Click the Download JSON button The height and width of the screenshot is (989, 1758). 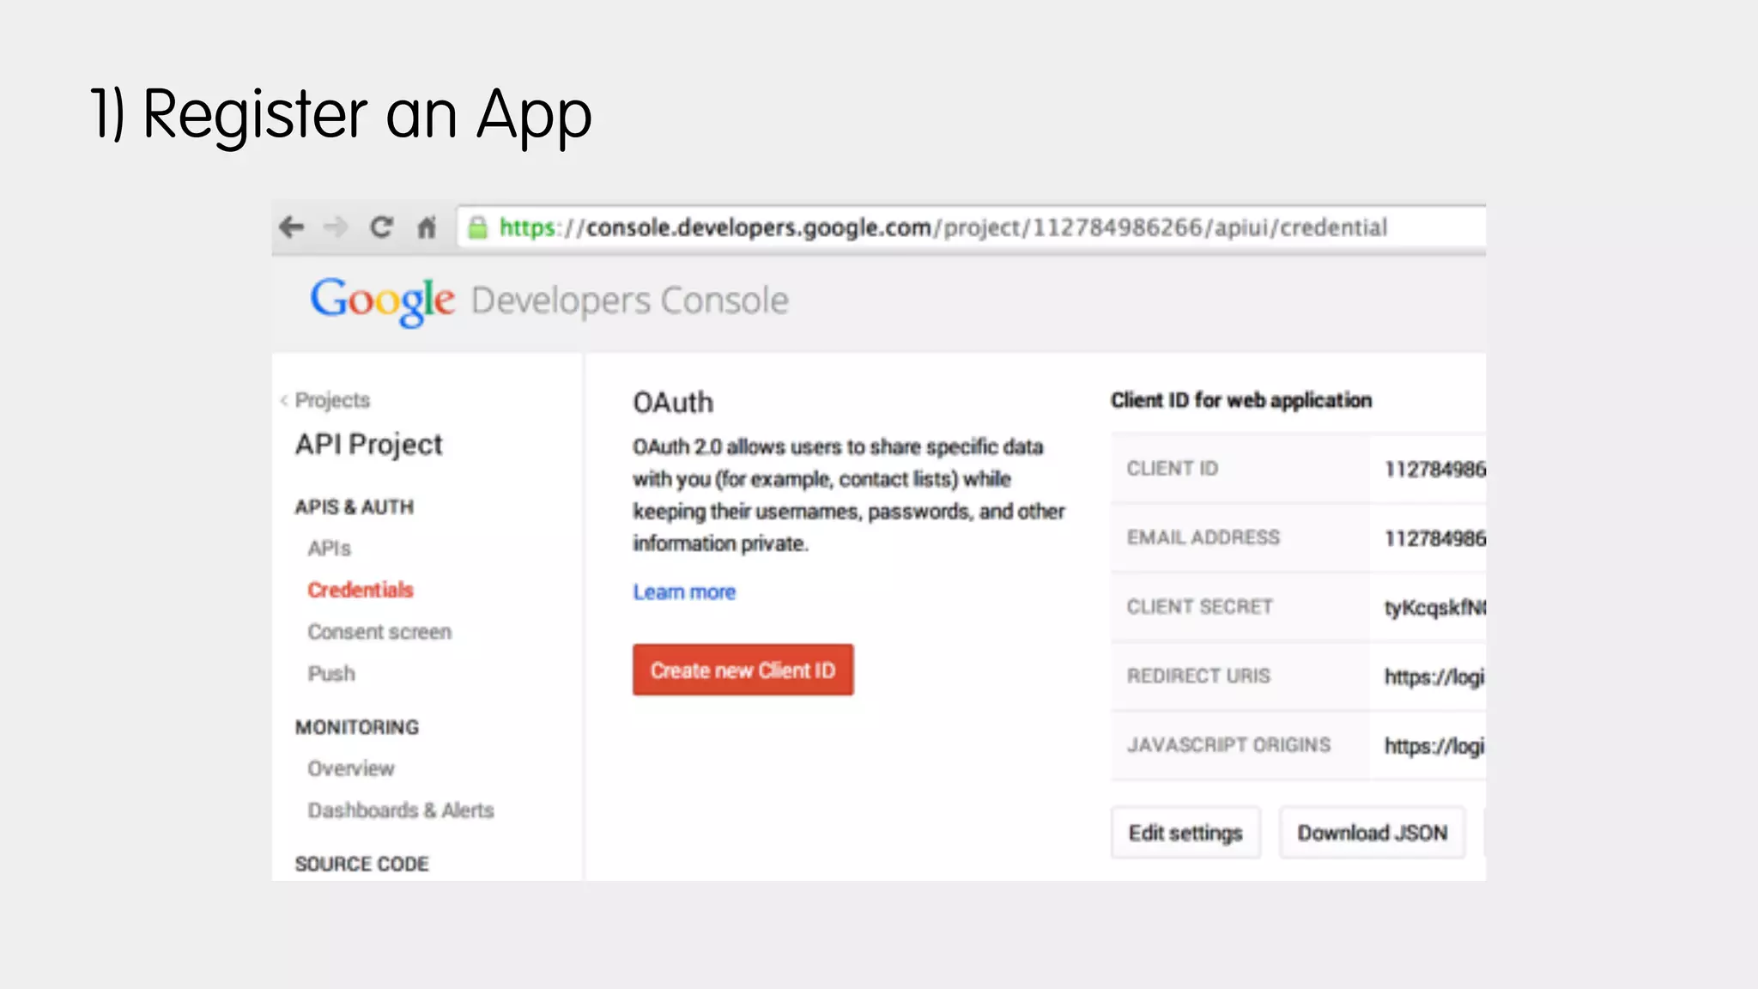pos(1372,833)
